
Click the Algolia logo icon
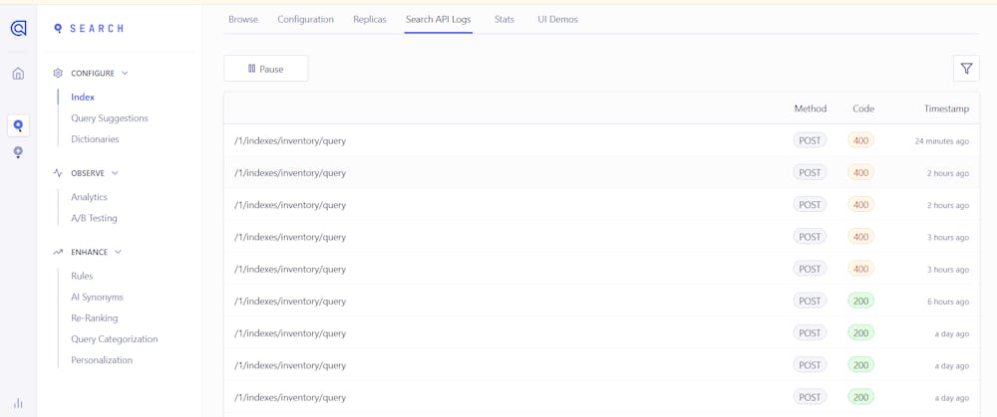[18, 28]
